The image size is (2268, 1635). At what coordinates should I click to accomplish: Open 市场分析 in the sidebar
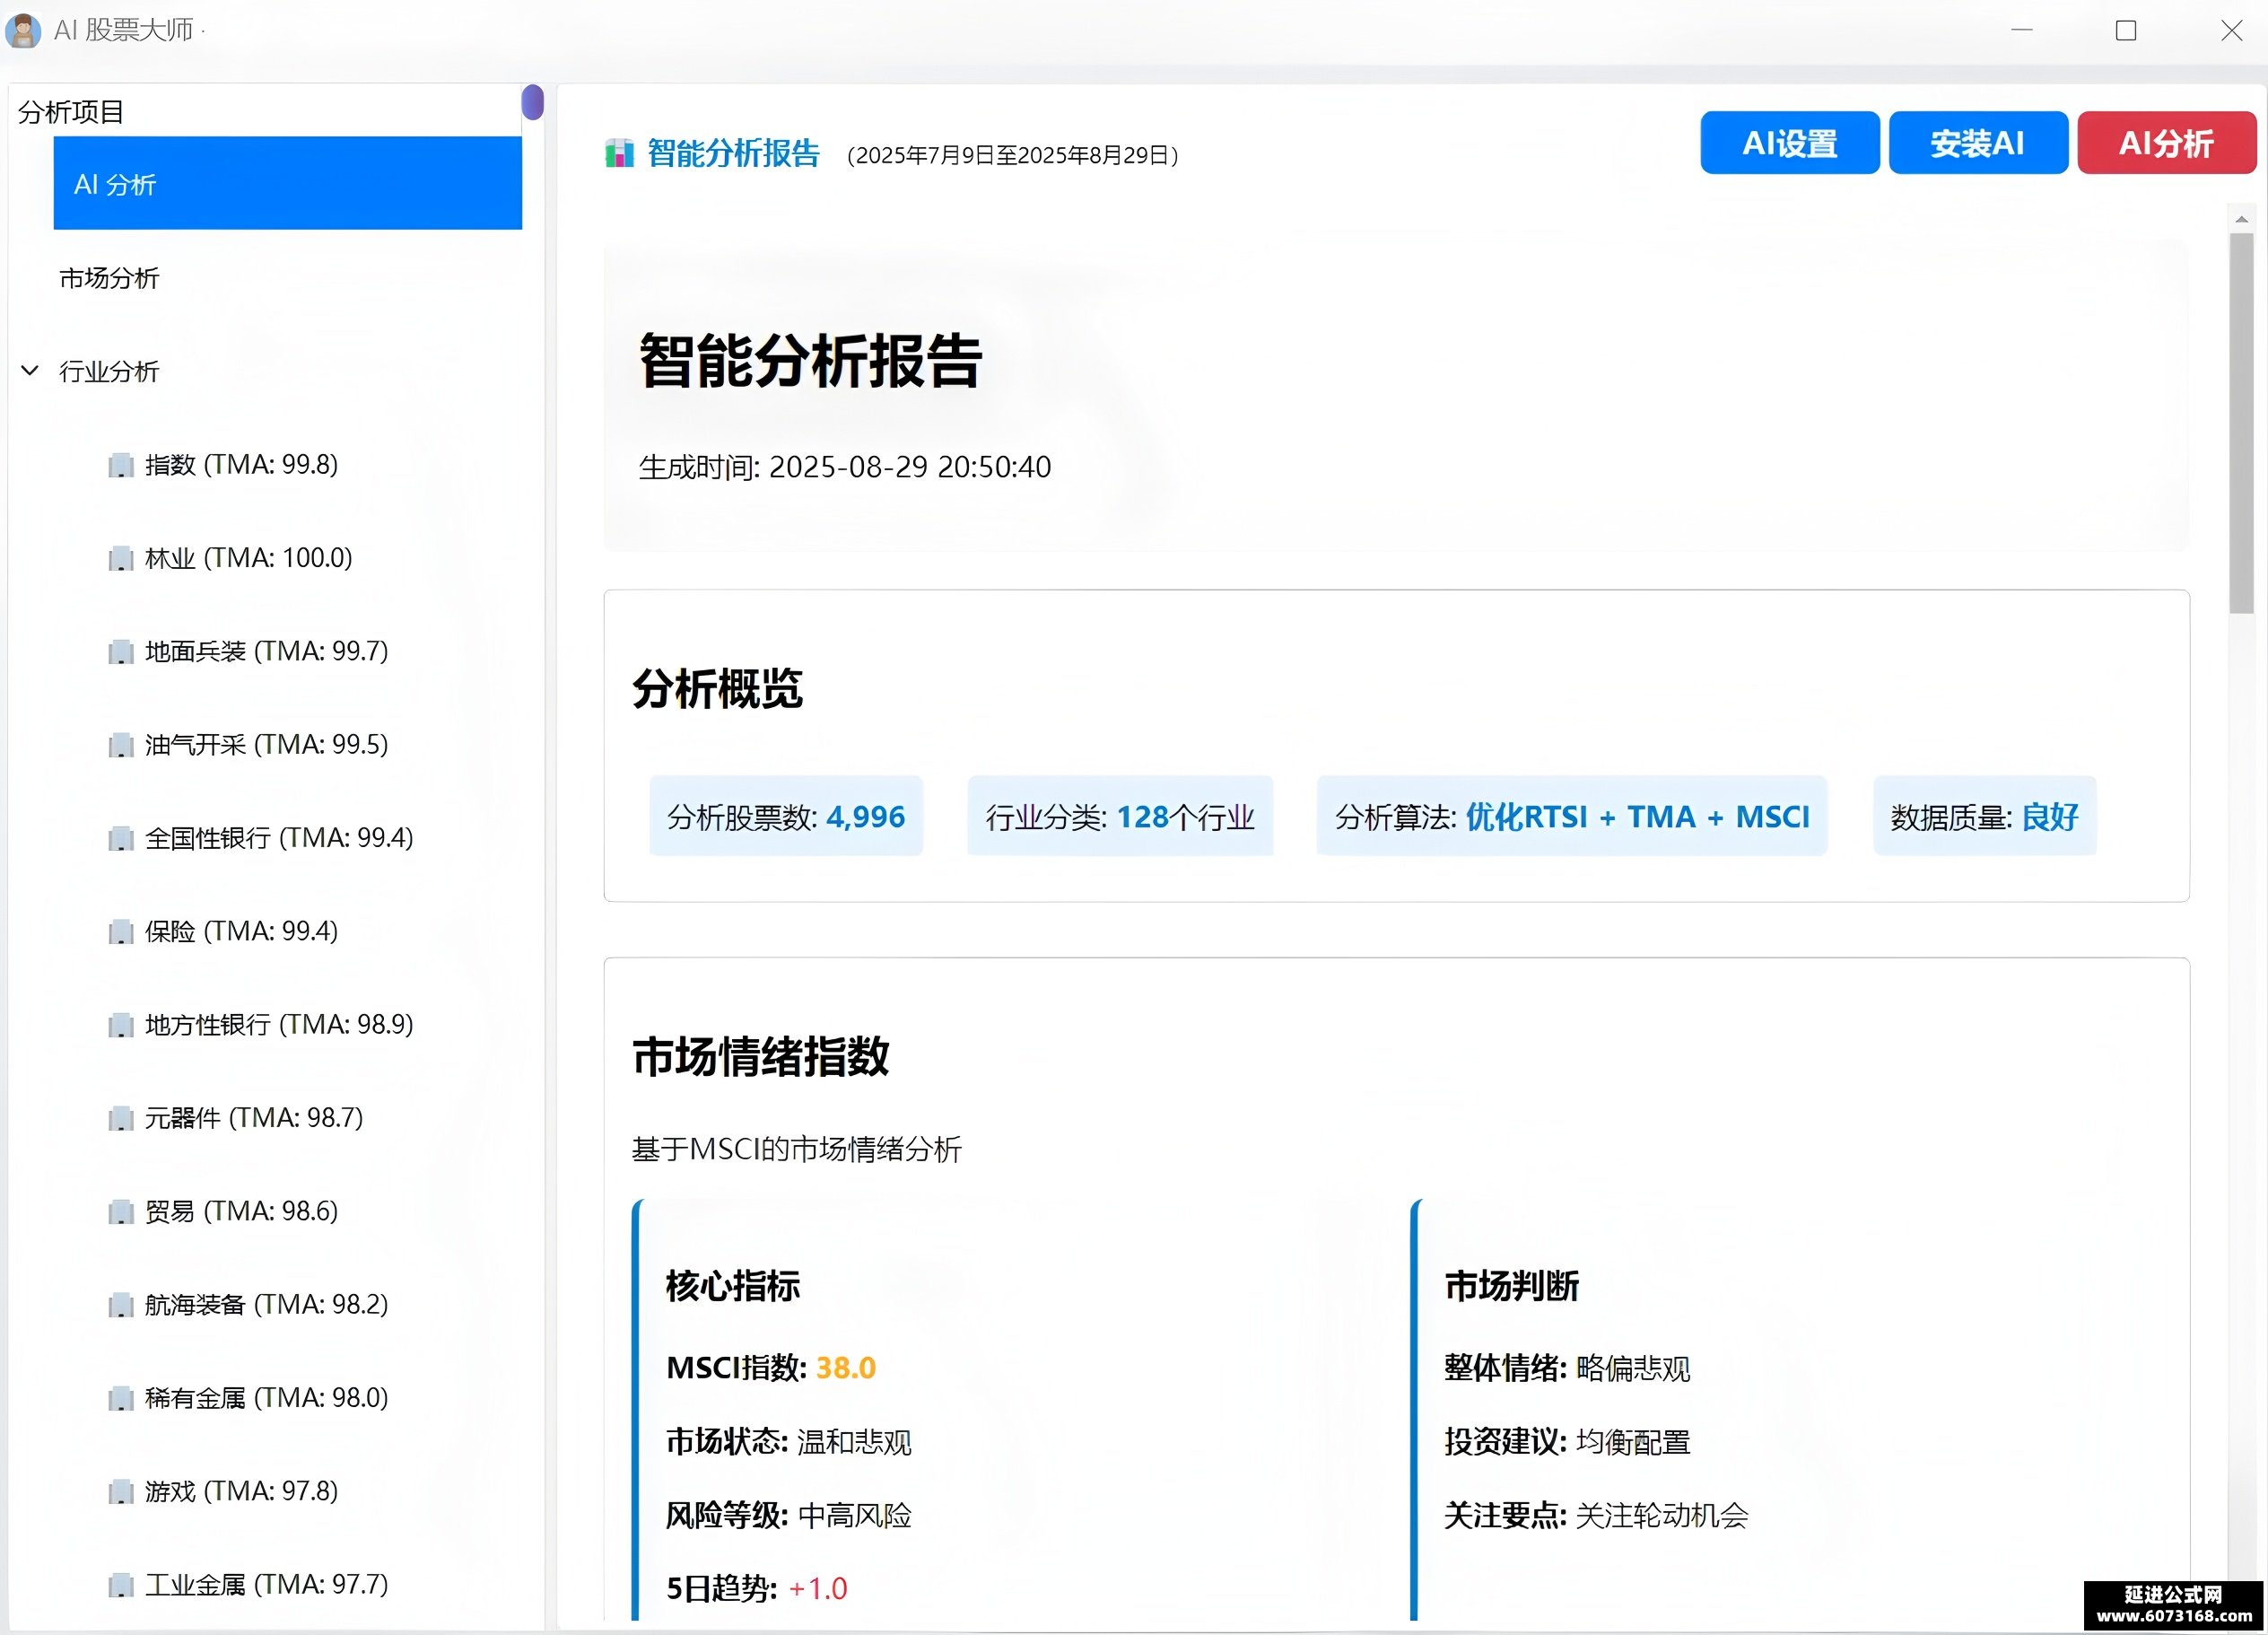point(109,278)
